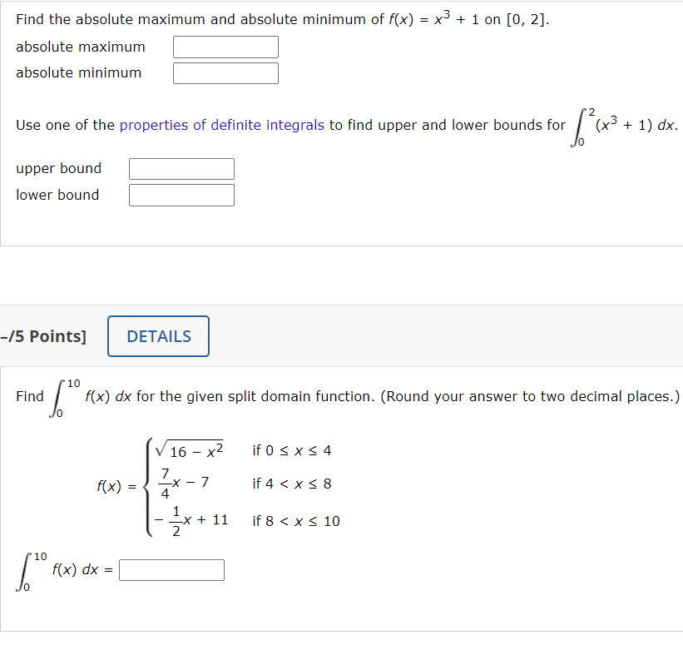Click the integral of x cubed plus one
Viewport: 683px width, 655px height.
click(626, 127)
